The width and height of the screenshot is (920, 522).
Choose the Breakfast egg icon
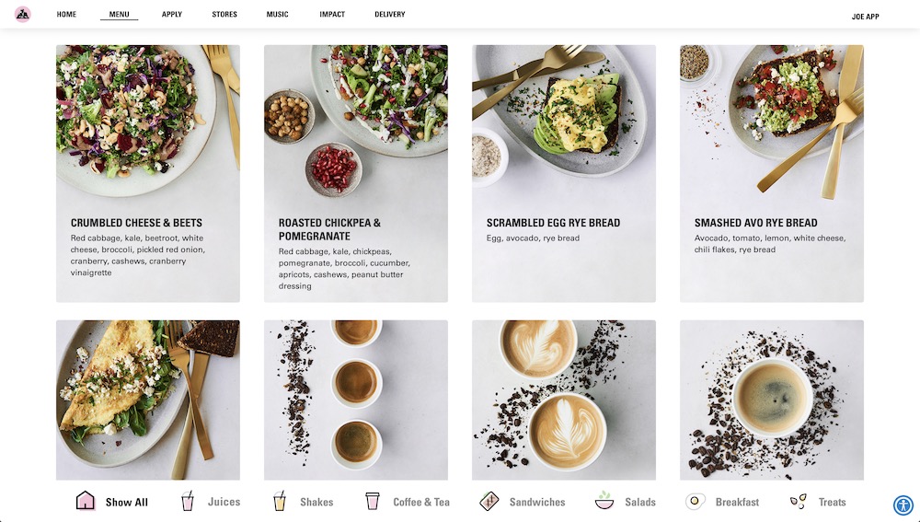point(696,502)
